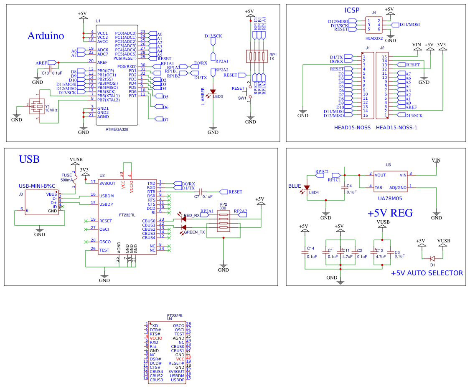Click the C14 0.1uF capacitor symbol
This screenshot has width=470, height=388.
tap(305, 252)
